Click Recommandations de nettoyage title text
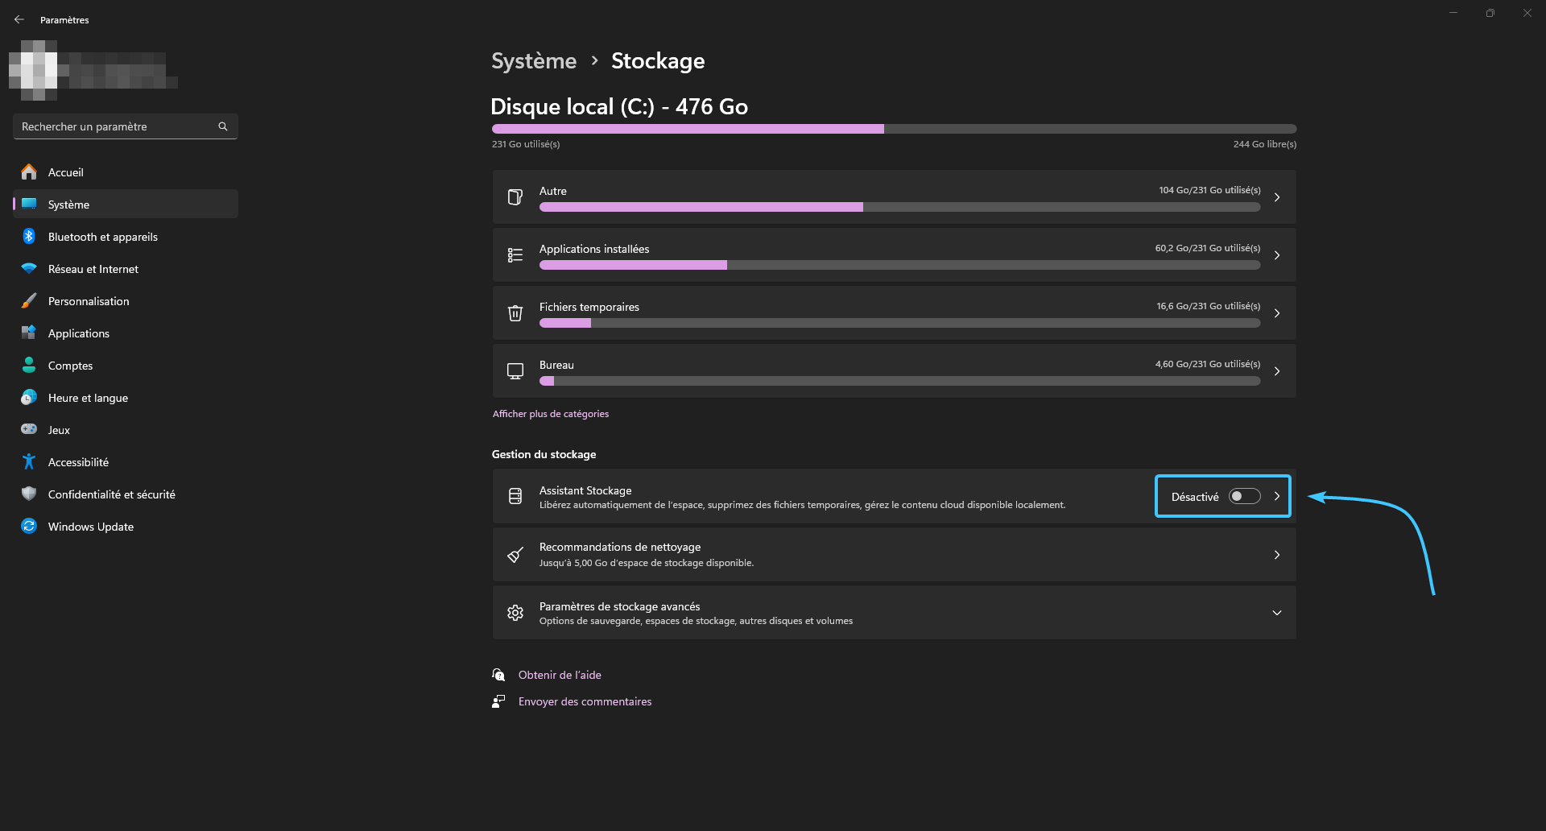 (620, 547)
